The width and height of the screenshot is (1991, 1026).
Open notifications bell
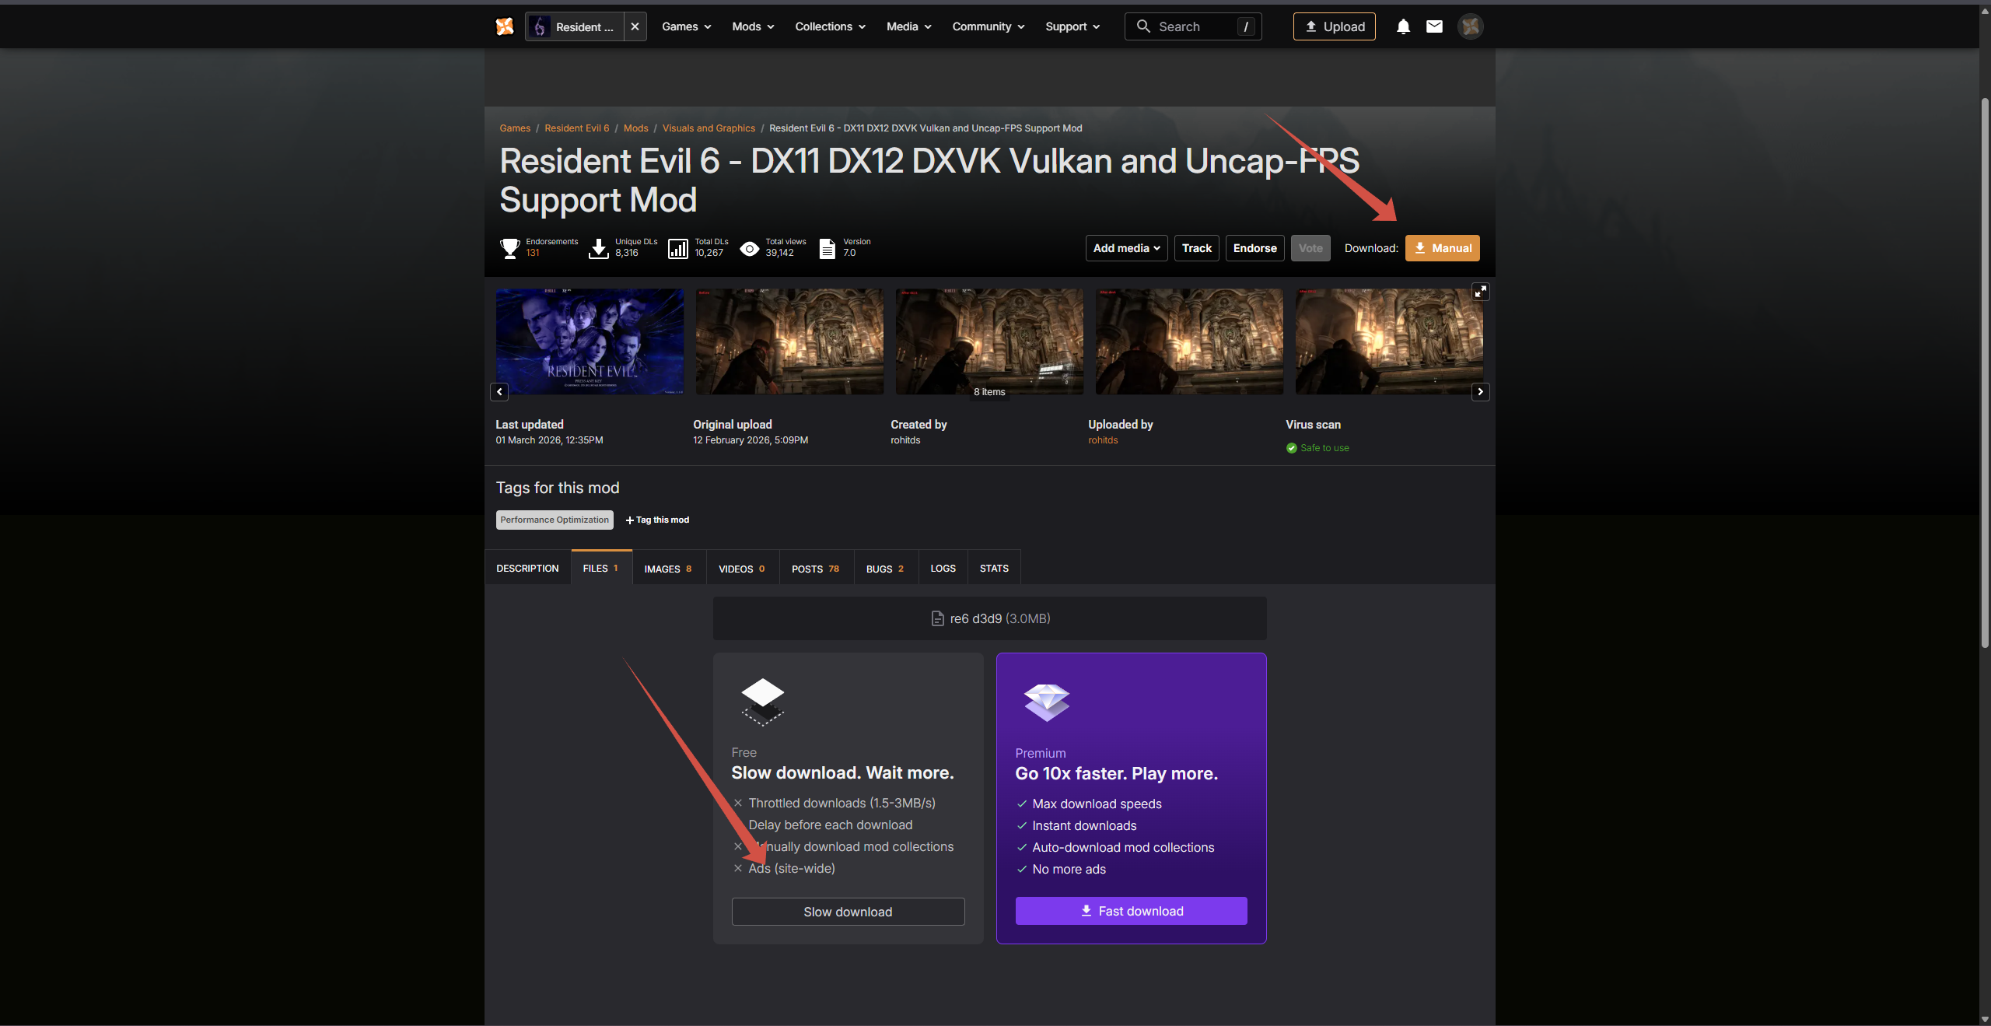(x=1403, y=26)
